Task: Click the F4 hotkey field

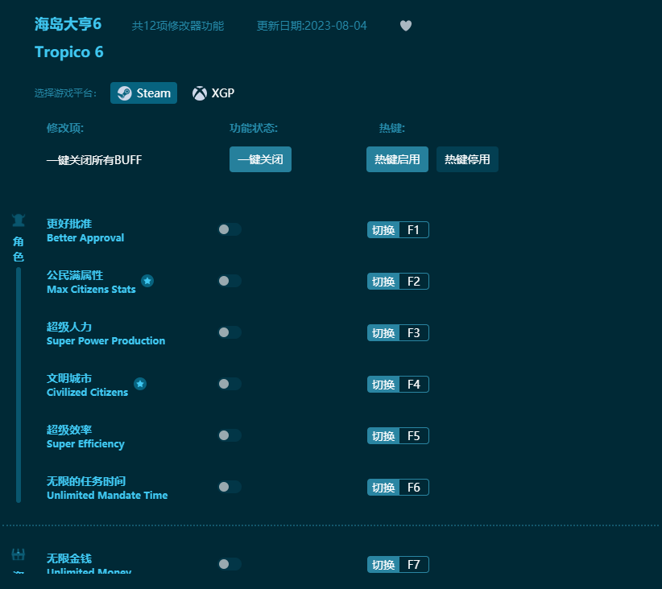Action: pos(414,385)
